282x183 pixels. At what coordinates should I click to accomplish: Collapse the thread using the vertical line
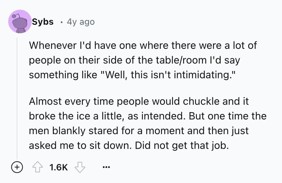click(17, 97)
